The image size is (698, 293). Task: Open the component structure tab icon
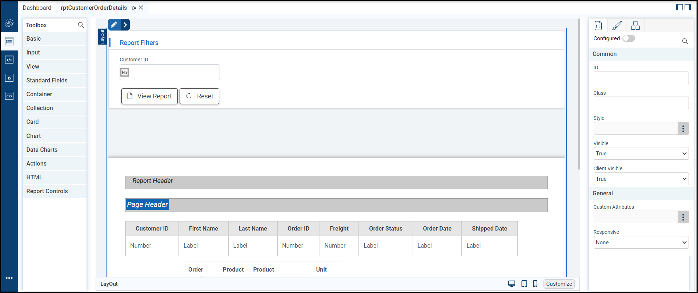pyautogui.click(x=635, y=25)
